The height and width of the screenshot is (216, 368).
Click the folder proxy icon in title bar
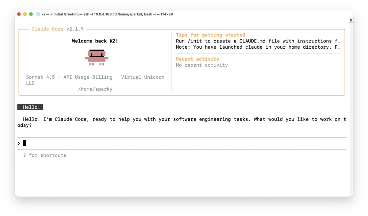pos(38,14)
